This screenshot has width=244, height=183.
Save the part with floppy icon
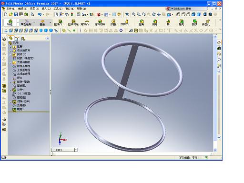16,14
